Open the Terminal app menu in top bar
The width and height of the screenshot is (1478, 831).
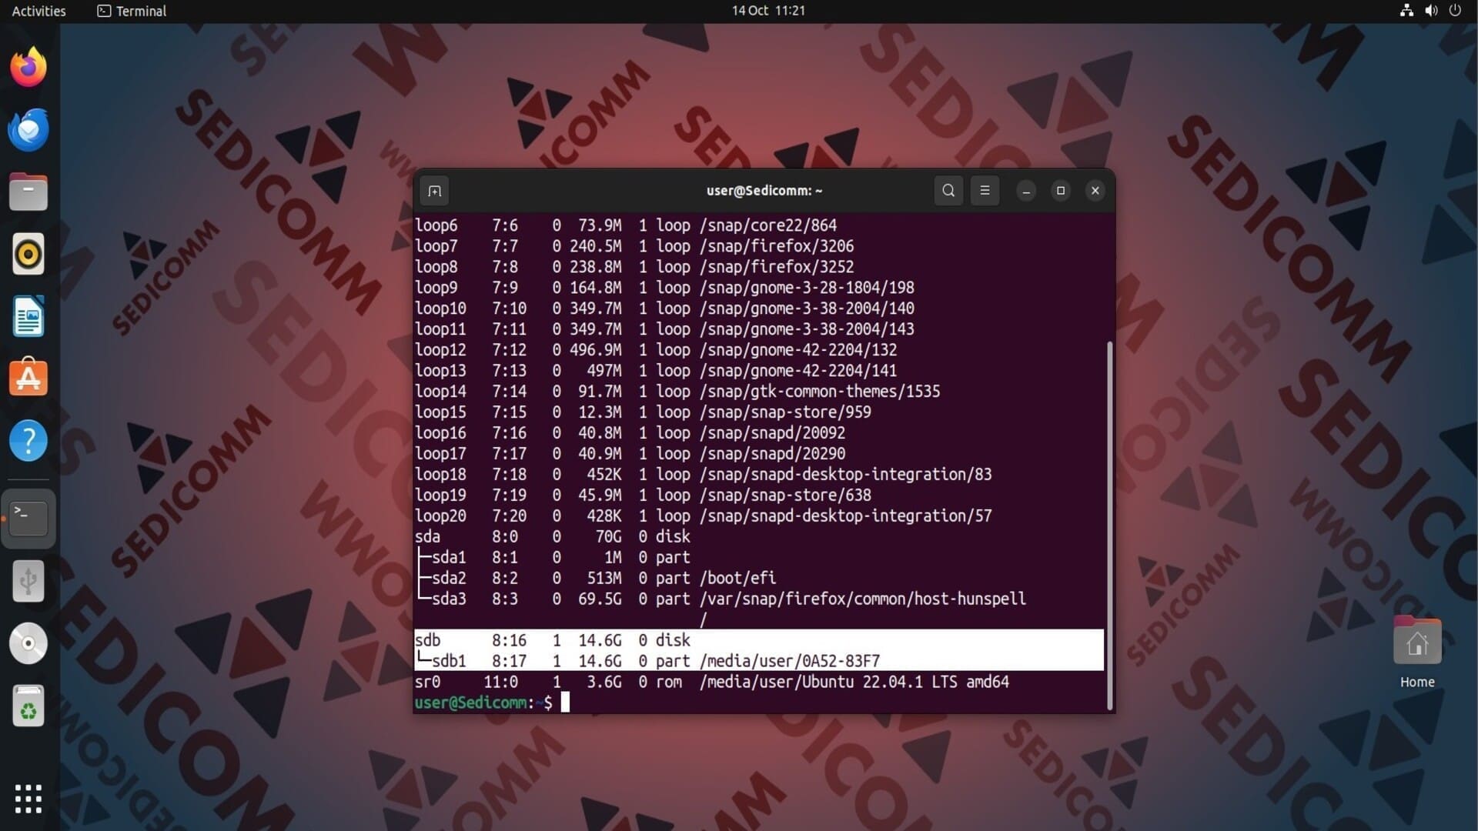(132, 11)
